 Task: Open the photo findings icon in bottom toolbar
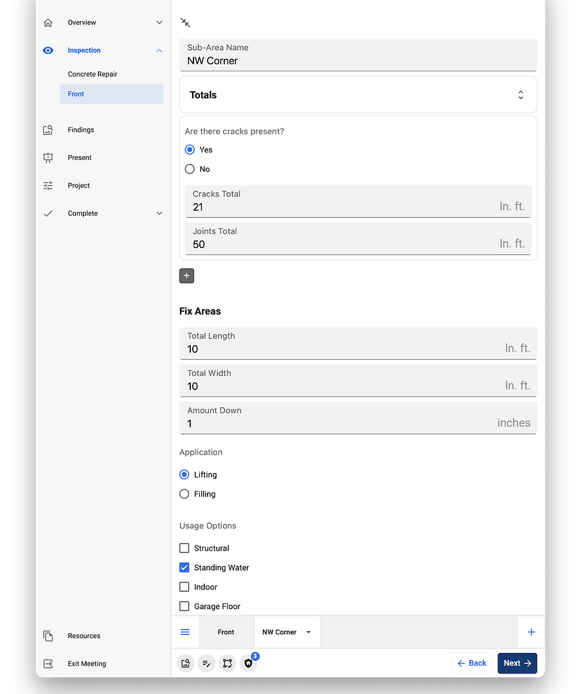[x=186, y=663]
